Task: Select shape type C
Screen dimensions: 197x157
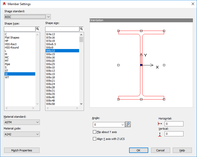Action: tap(20, 34)
